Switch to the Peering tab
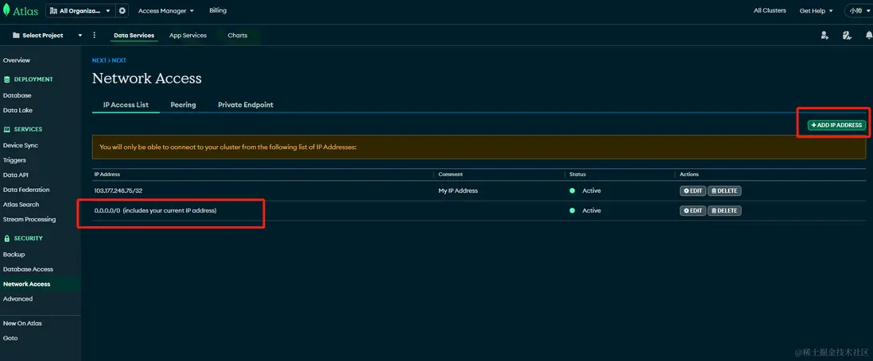The image size is (873, 361). click(x=183, y=105)
